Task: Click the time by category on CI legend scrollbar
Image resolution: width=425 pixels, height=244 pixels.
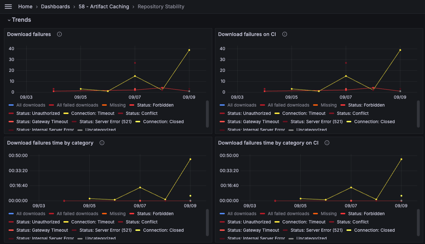Action: pos(418,223)
